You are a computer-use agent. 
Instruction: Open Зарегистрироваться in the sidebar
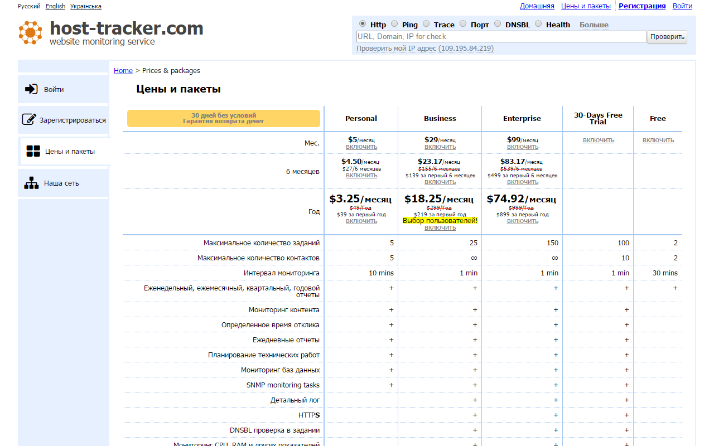(63, 120)
